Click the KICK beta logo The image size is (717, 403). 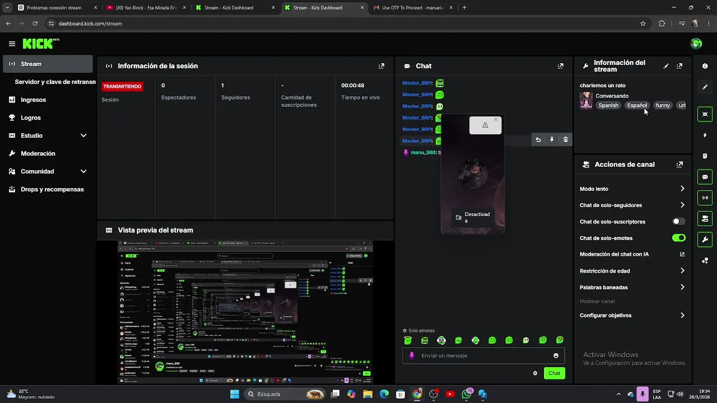click(41, 44)
